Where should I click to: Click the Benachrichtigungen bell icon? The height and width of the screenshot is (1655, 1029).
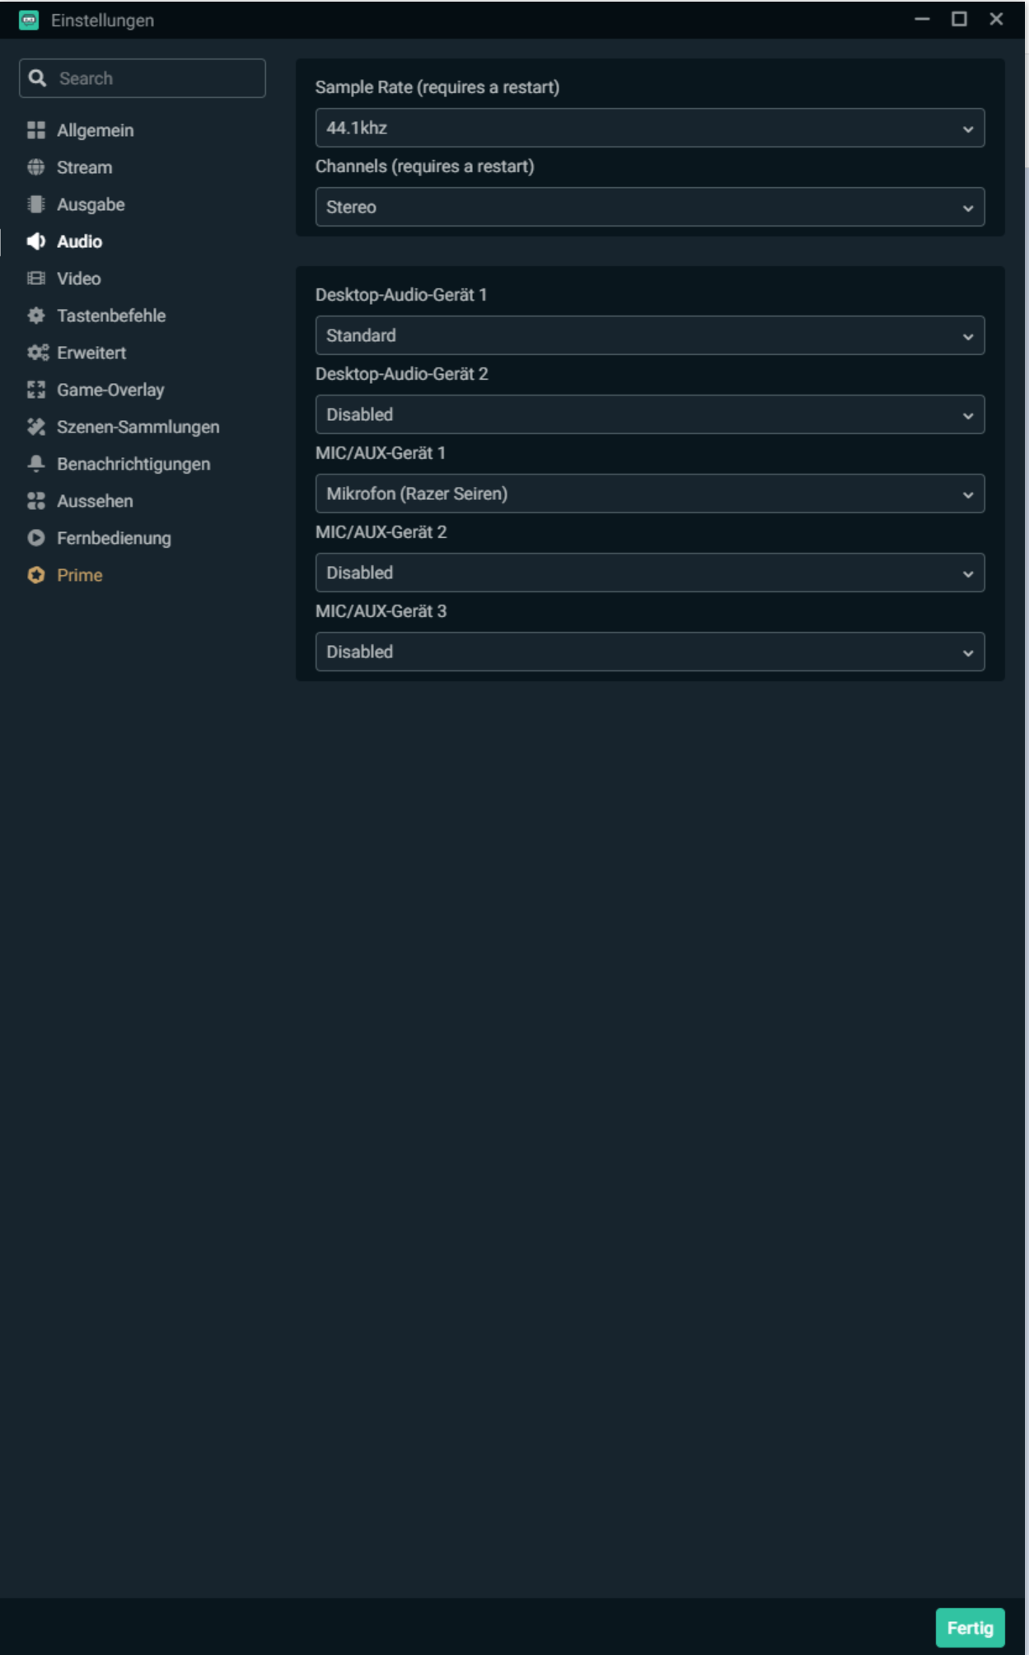click(36, 464)
